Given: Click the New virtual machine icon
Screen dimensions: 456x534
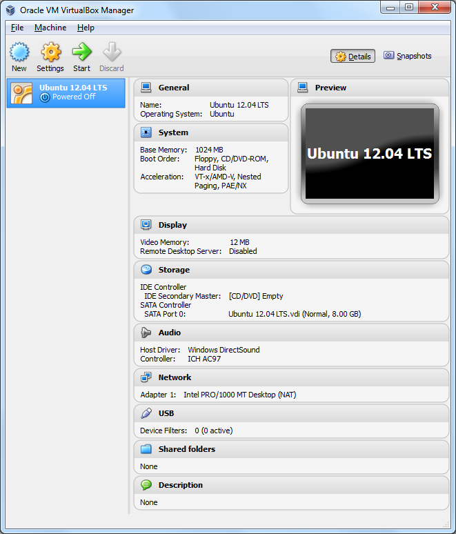Looking at the screenshot, I should click(x=19, y=52).
